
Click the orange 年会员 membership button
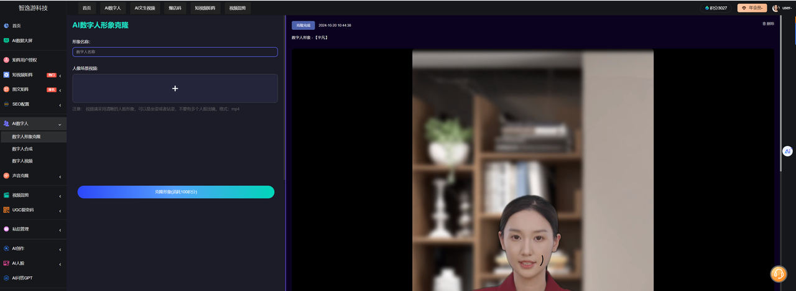[x=752, y=8]
